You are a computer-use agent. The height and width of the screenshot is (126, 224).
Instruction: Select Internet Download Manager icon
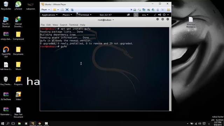(18, 22)
